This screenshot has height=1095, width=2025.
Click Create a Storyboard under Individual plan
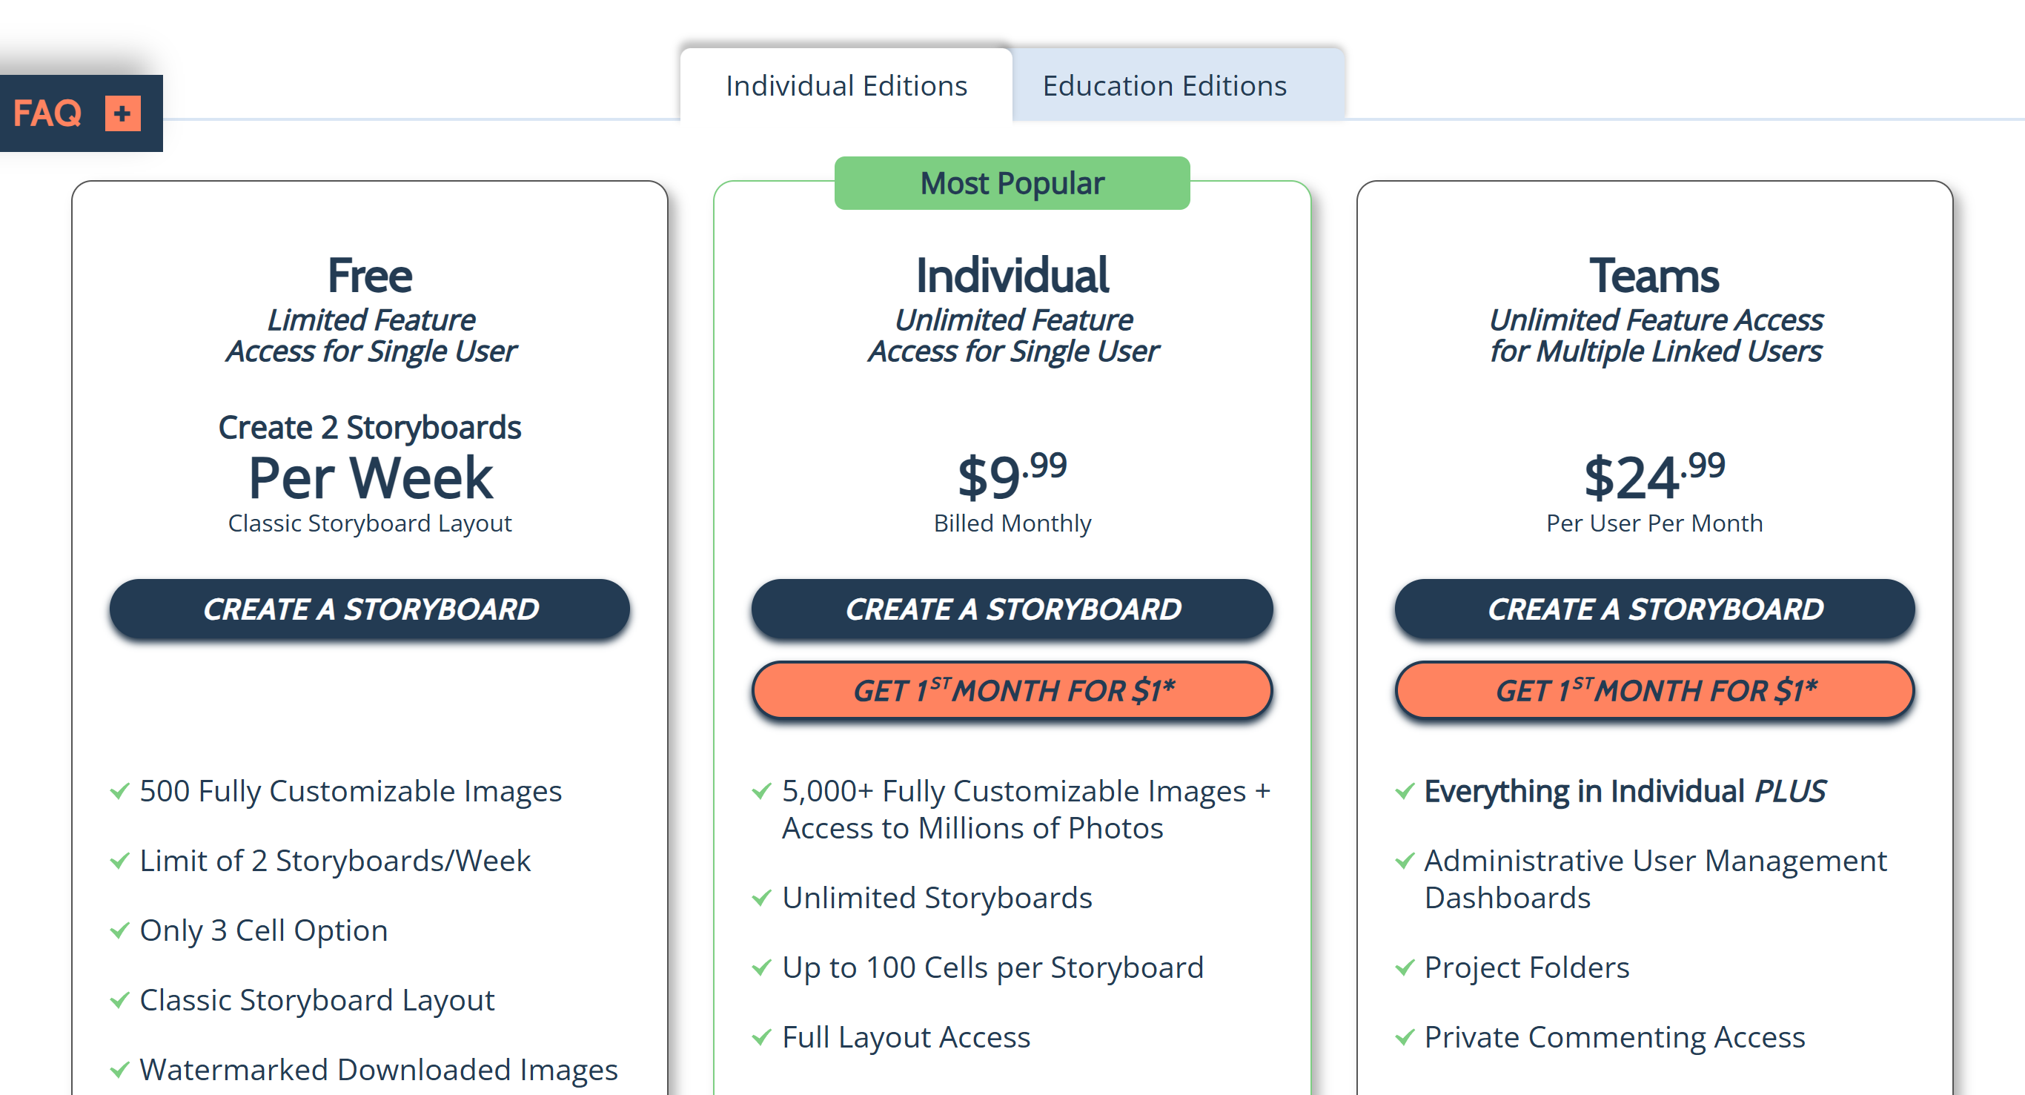(1013, 609)
